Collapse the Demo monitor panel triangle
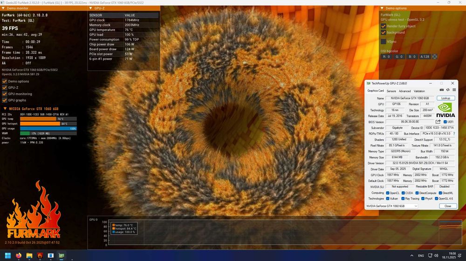The image size is (466, 261). click(x=3, y=8)
